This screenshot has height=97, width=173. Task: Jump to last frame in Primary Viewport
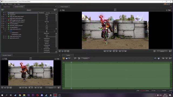coord(125,51)
